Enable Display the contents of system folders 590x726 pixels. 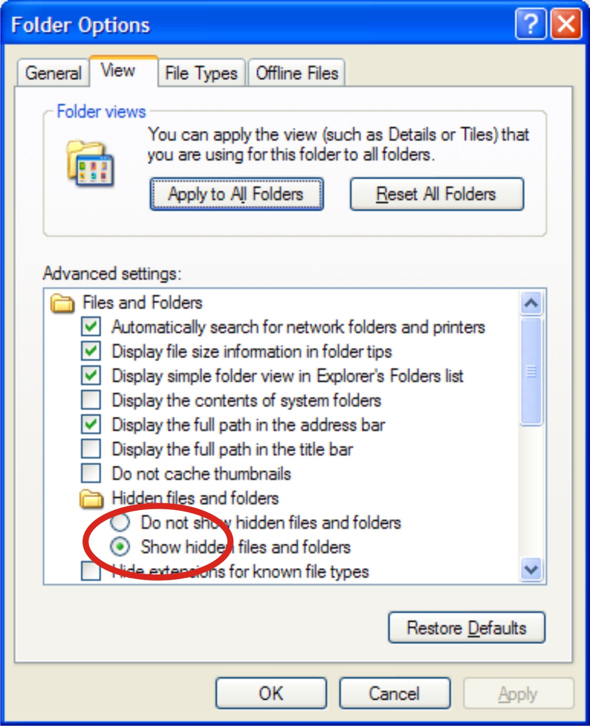91,400
